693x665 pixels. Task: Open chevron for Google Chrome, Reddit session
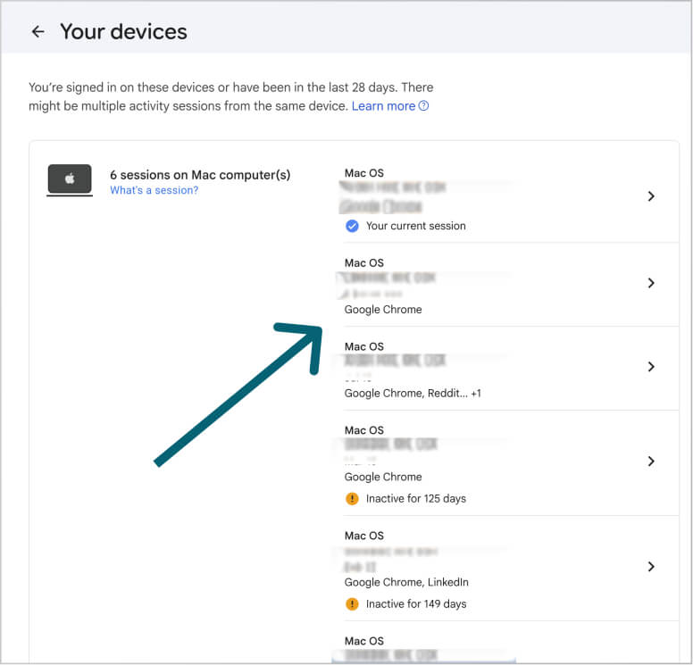point(650,366)
